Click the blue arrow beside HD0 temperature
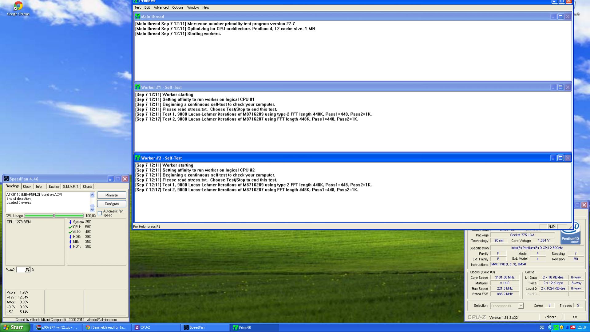Viewport: 590px width, 332px height. 70,237
